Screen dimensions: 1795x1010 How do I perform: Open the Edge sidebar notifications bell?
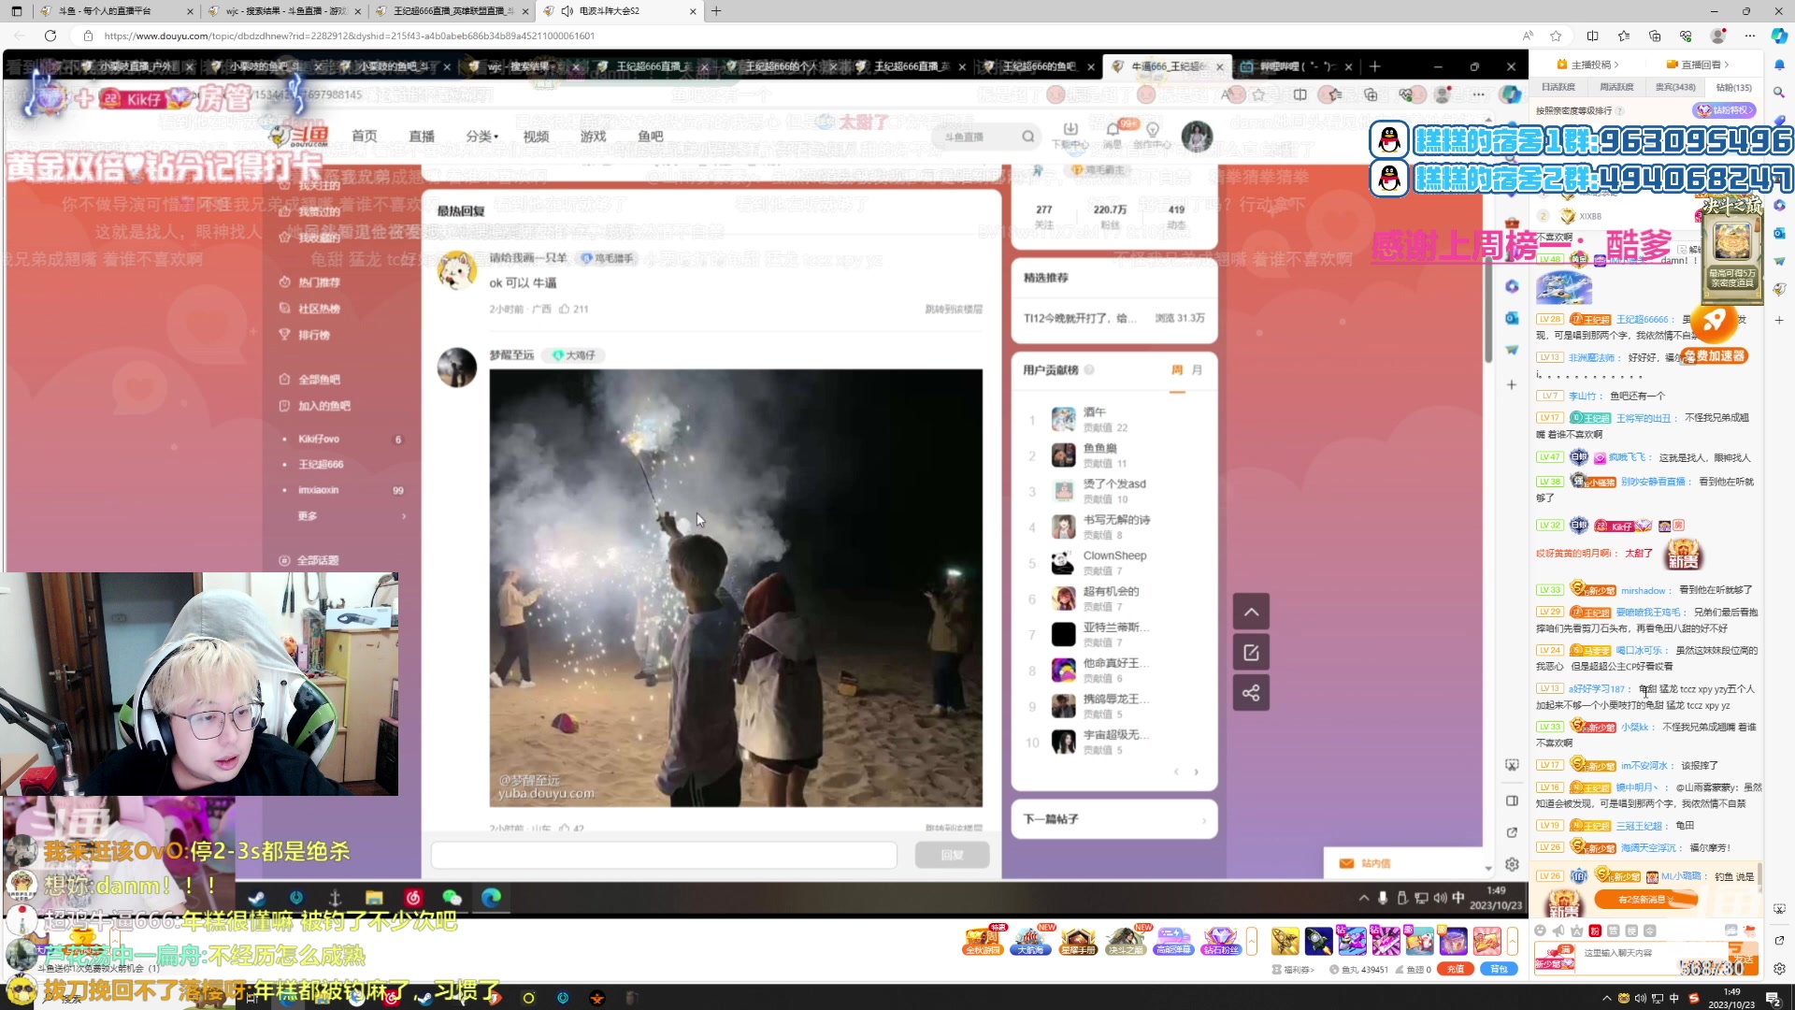pyautogui.click(x=1779, y=64)
